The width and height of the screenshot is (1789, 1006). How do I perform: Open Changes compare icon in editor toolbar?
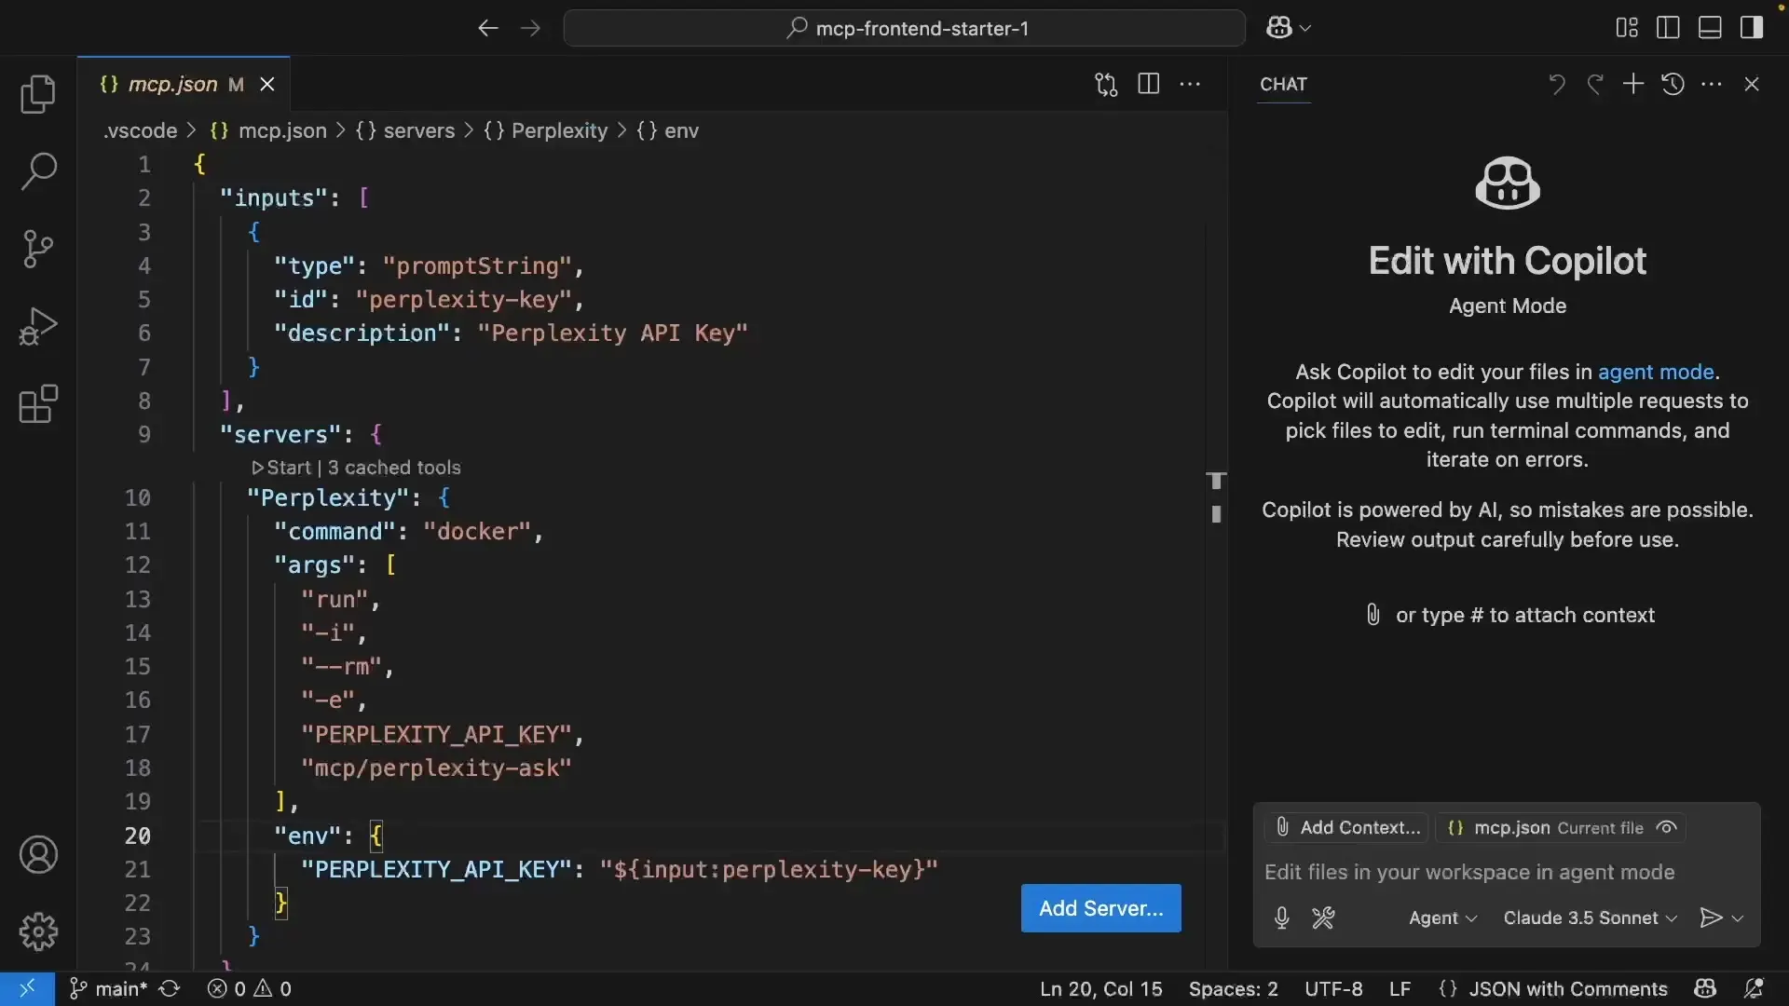(1106, 85)
